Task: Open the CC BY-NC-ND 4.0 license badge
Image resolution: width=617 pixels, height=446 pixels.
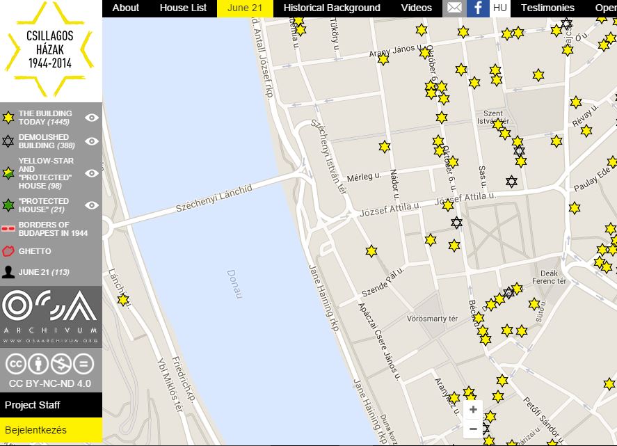Action: [50, 370]
